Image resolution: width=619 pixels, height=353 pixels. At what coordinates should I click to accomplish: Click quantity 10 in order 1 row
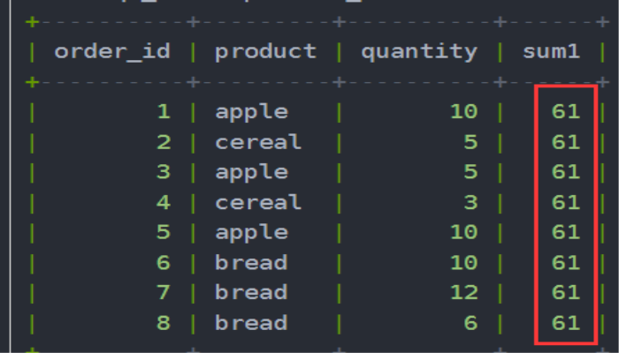[464, 111]
